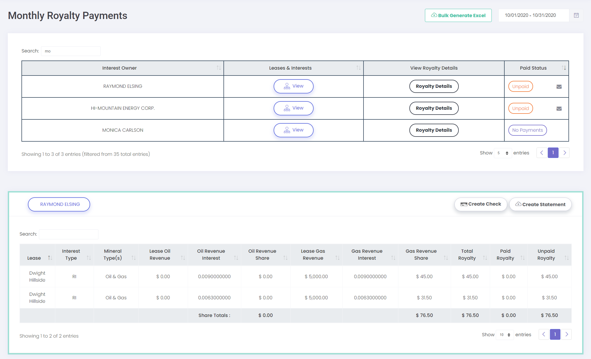Image resolution: width=591 pixels, height=359 pixels.
Task: Sort the Leases & Interests column
Action: (358, 68)
